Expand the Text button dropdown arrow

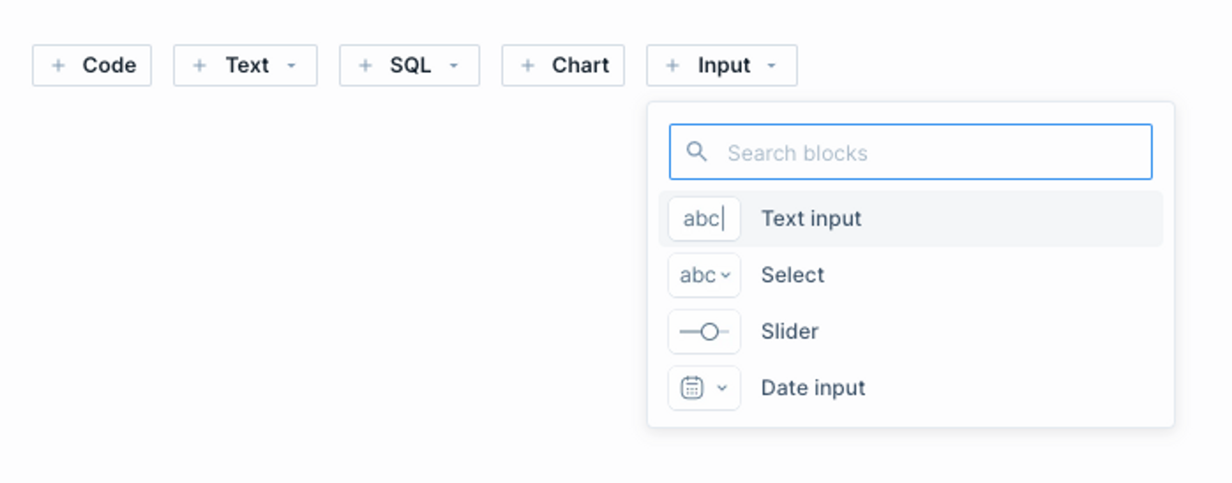point(291,65)
